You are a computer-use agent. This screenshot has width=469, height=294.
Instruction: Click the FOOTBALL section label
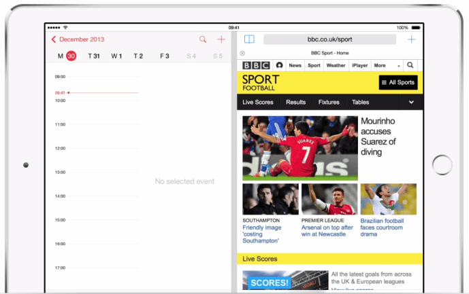259,88
